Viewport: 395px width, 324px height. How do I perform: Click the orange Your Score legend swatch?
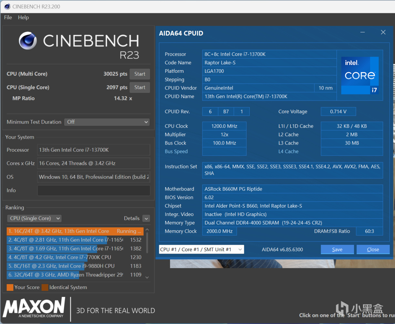[10, 287]
